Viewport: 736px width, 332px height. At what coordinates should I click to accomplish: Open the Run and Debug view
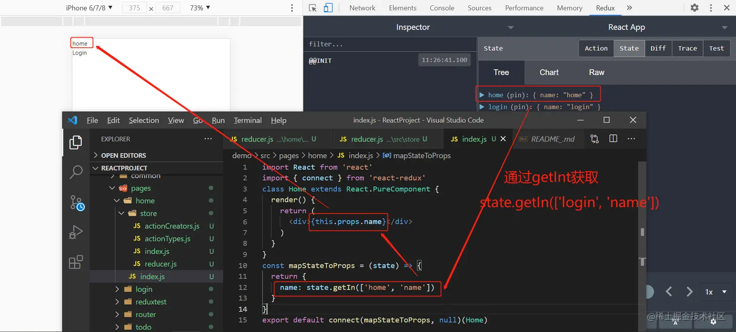75,232
